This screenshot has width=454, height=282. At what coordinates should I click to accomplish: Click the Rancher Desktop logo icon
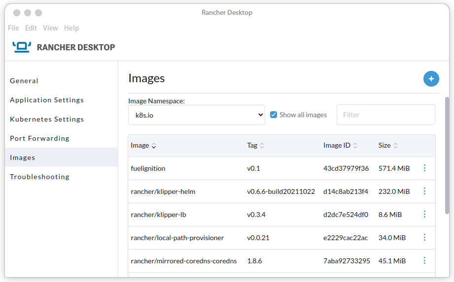[22, 47]
